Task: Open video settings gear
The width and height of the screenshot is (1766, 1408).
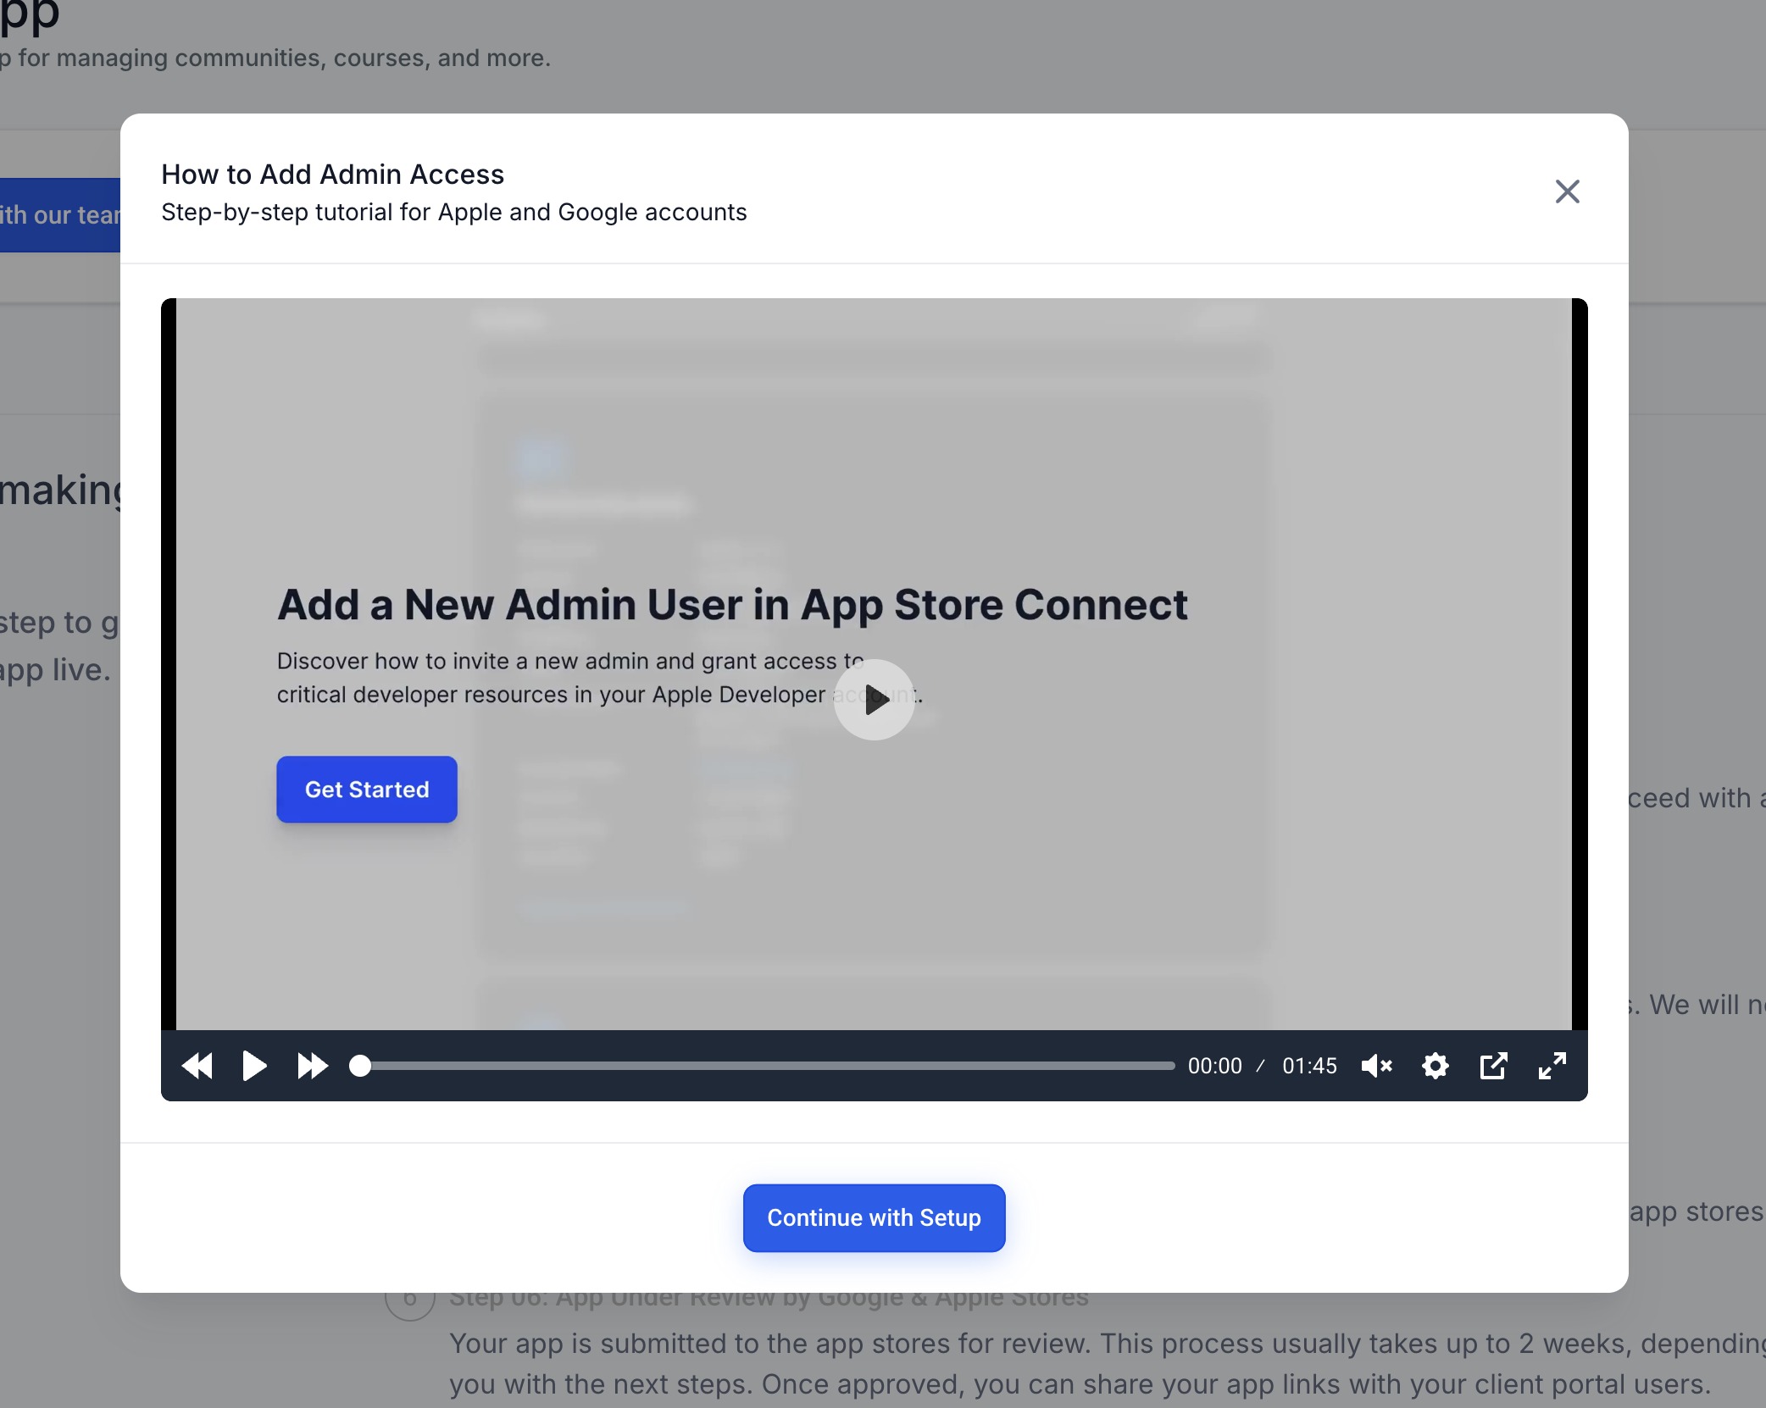Action: pos(1435,1066)
